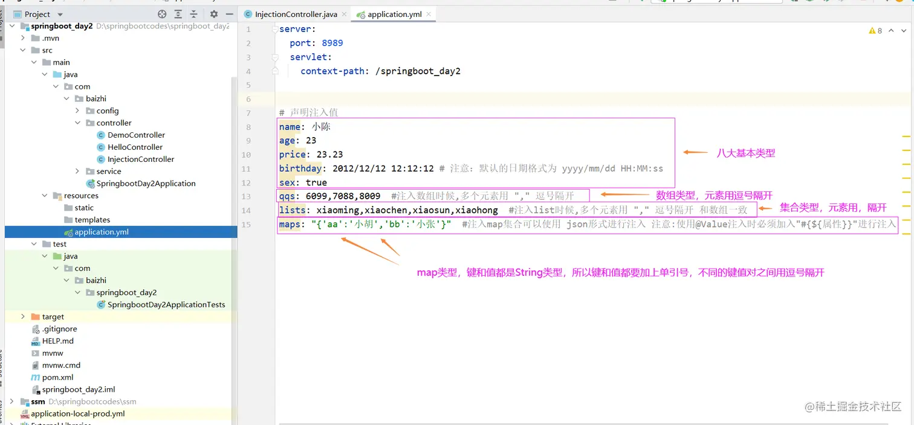Click the .gitignore file icon

click(36, 329)
